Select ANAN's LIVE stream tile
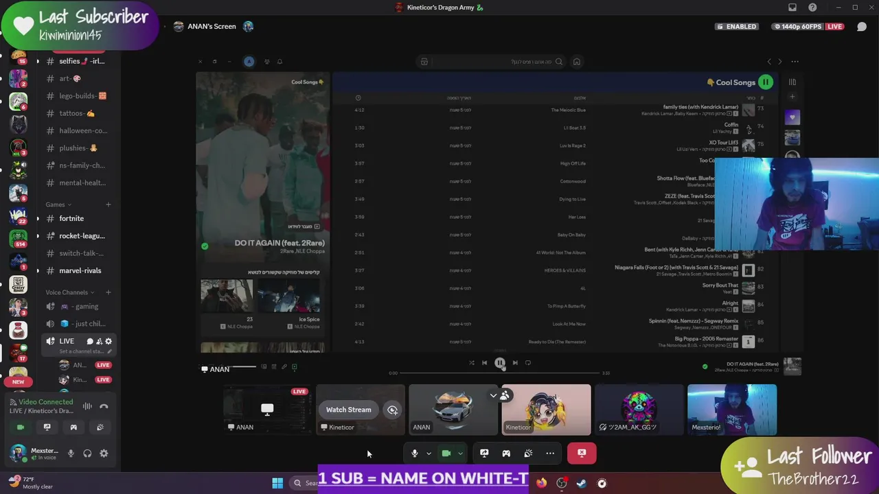The image size is (879, 494). [267, 410]
